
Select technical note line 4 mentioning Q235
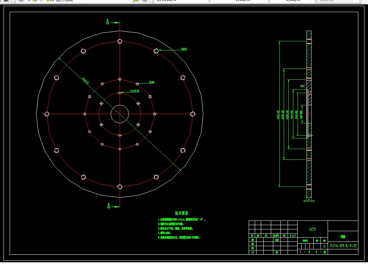point(165,233)
